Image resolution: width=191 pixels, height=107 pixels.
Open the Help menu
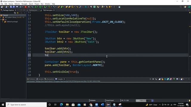(x=53, y=4)
